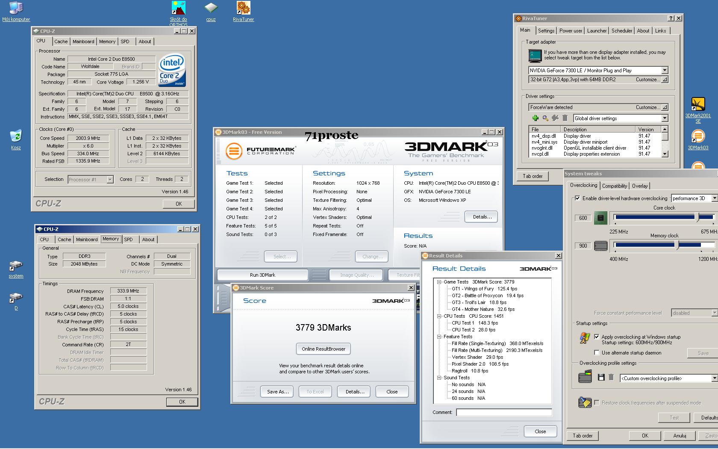Click the trash delete icon in Driver settings

(x=565, y=118)
